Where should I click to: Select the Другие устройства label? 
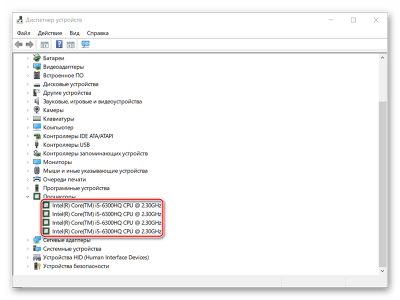click(x=67, y=93)
